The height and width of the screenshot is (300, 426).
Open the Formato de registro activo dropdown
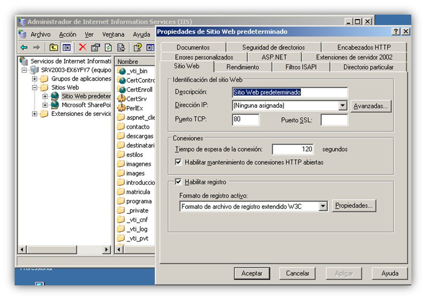(323, 206)
